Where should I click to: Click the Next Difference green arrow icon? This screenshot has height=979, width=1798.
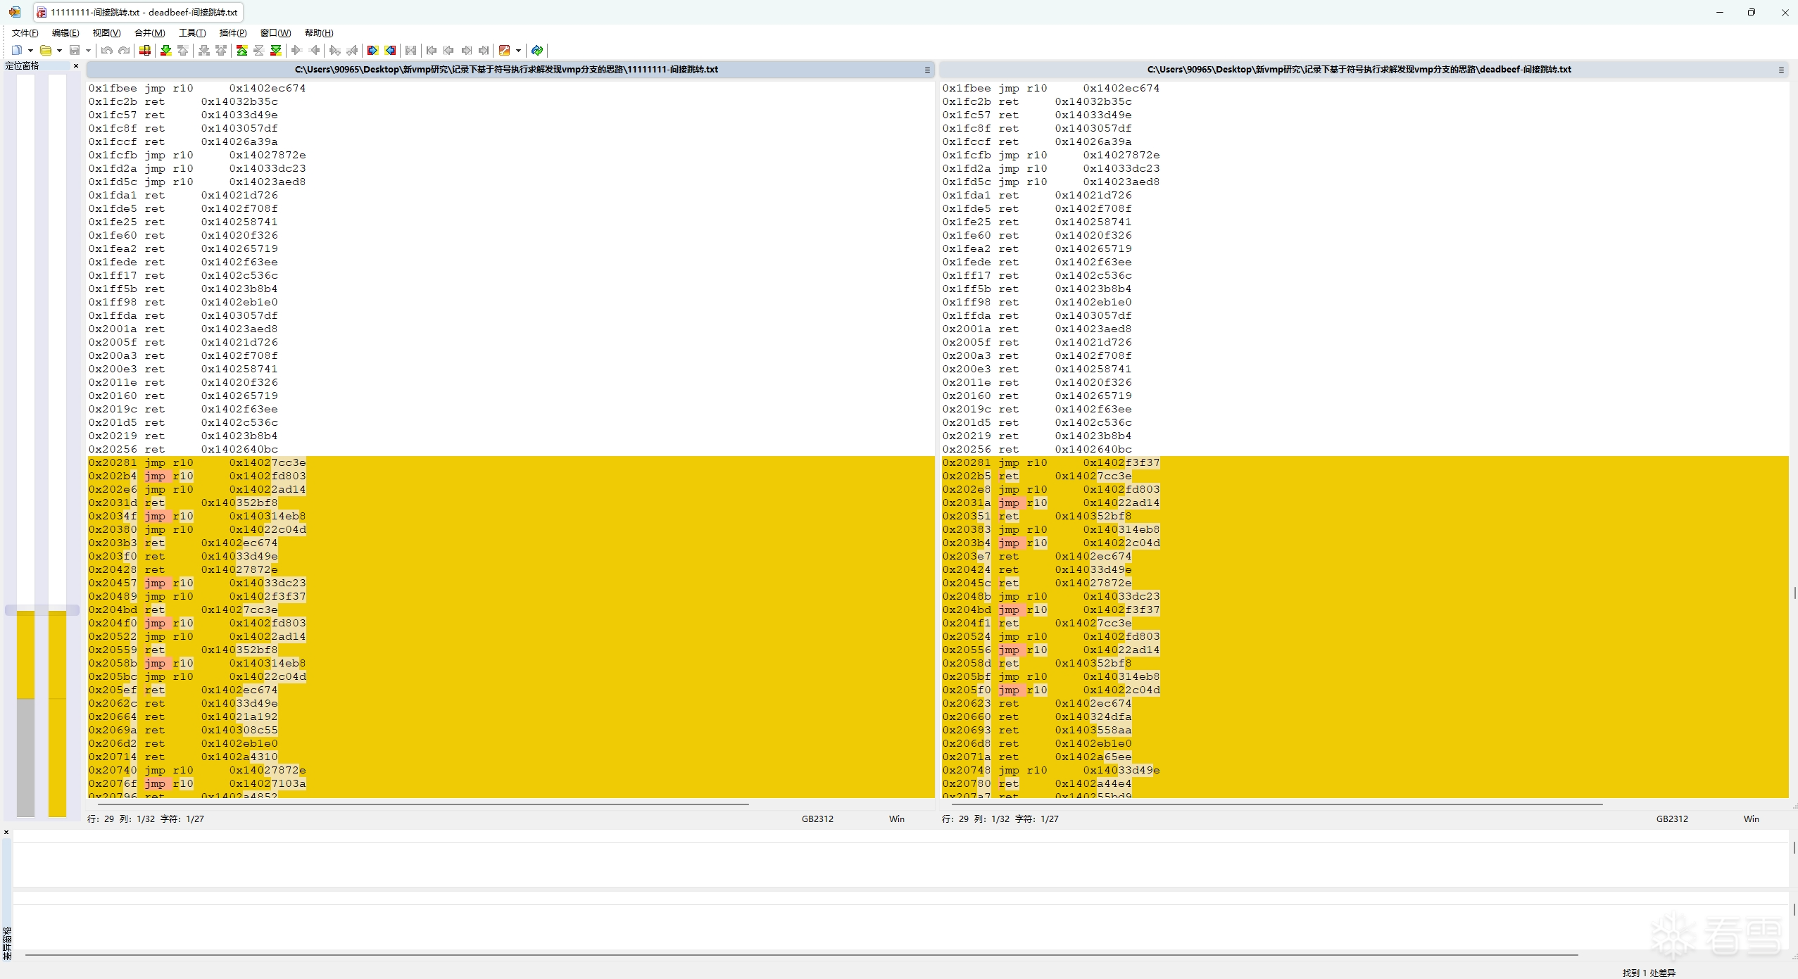pyautogui.click(x=166, y=50)
